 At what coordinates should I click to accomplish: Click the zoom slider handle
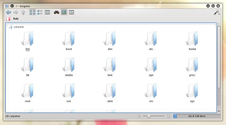coord(149,116)
